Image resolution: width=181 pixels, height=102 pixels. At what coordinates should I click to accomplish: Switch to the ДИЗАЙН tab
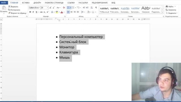[37, 3]
